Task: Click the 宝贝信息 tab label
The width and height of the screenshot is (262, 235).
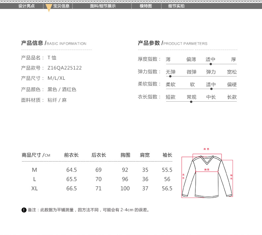Action: (x=61, y=6)
